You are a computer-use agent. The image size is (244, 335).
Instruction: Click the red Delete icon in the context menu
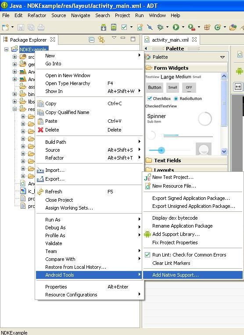tap(40, 130)
